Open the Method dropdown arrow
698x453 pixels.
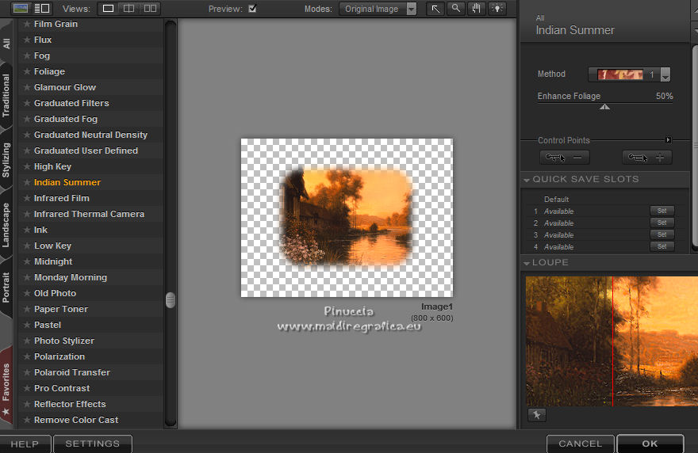[665, 74]
